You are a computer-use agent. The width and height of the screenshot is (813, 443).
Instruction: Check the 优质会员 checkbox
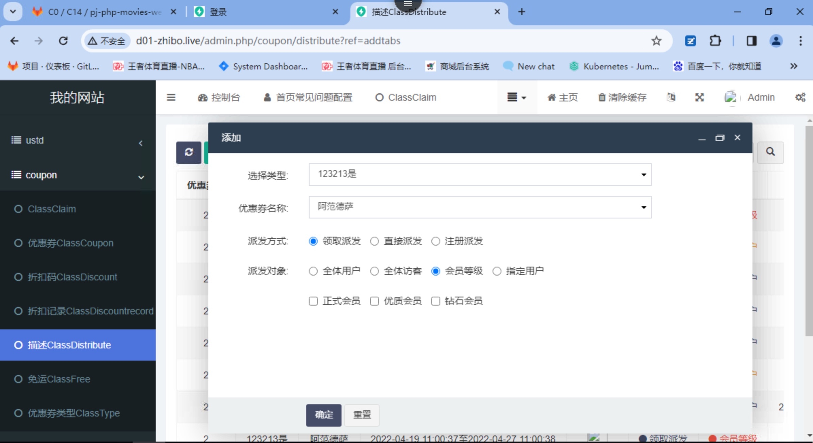[x=375, y=301]
